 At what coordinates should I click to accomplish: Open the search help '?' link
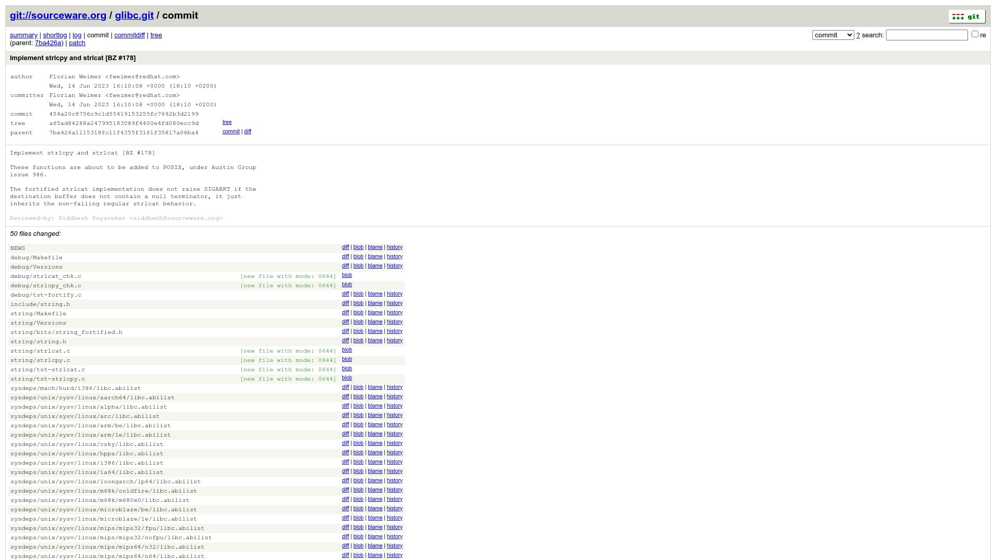tap(858, 35)
